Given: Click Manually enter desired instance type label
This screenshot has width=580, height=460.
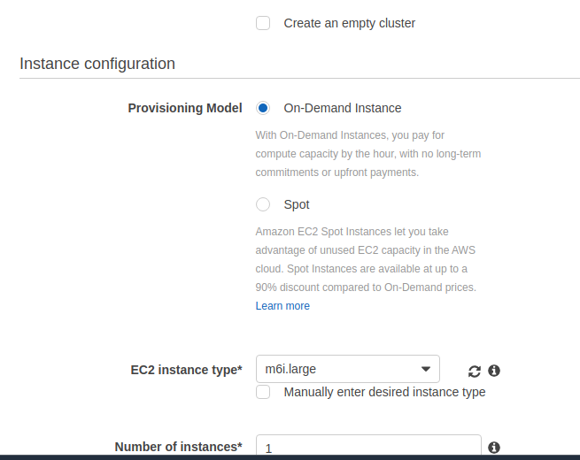Looking at the screenshot, I should point(384,392).
